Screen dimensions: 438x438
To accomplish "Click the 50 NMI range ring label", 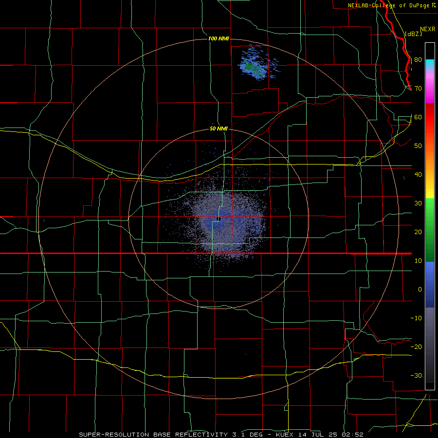I will (219, 129).
